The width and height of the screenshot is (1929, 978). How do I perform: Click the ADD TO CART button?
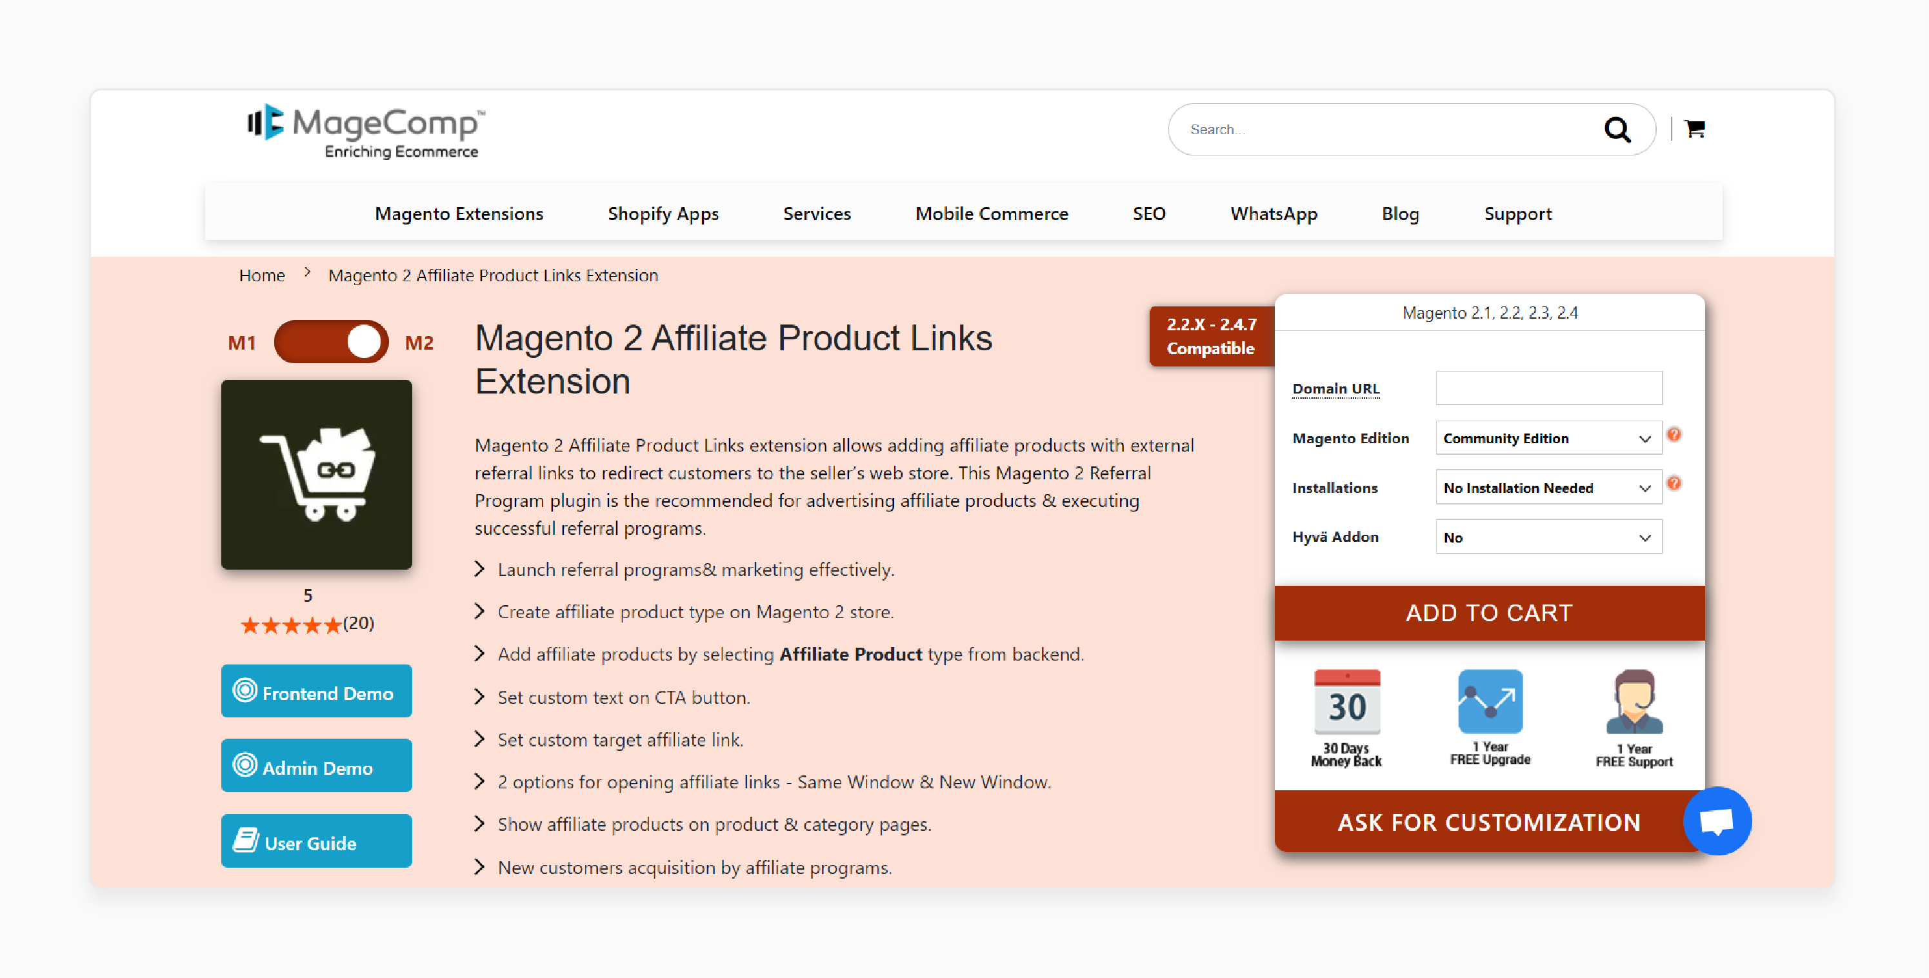tap(1489, 613)
